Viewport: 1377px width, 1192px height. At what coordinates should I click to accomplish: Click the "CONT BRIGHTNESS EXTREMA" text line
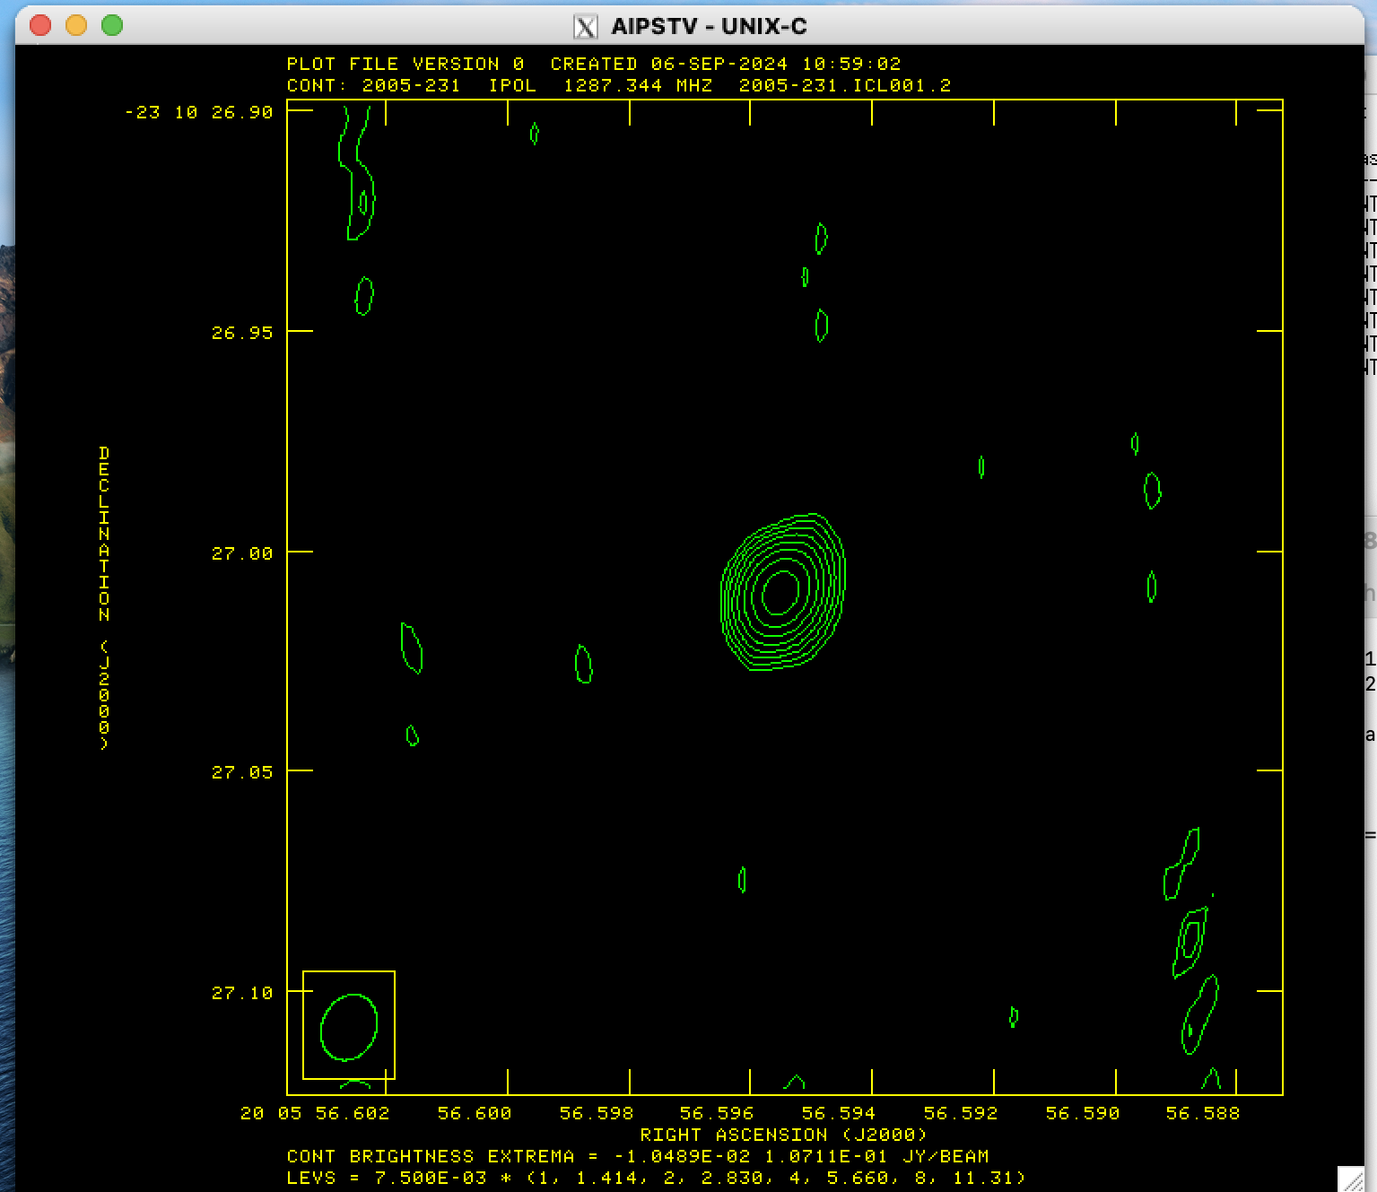click(x=637, y=1156)
